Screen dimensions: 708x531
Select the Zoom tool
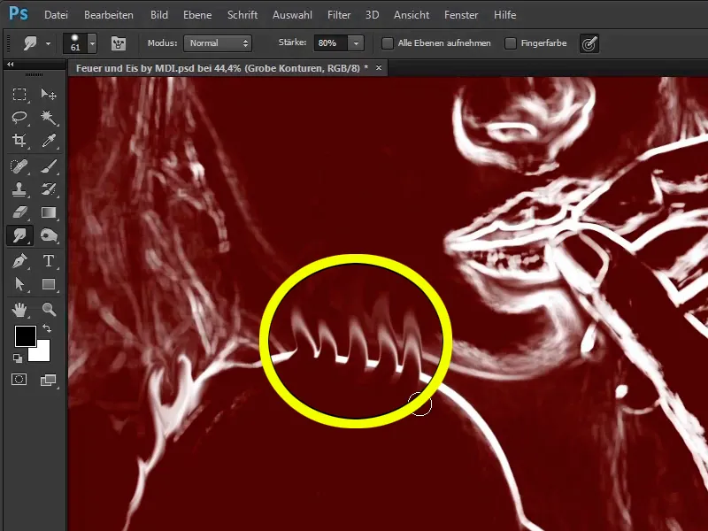pyautogui.click(x=49, y=310)
